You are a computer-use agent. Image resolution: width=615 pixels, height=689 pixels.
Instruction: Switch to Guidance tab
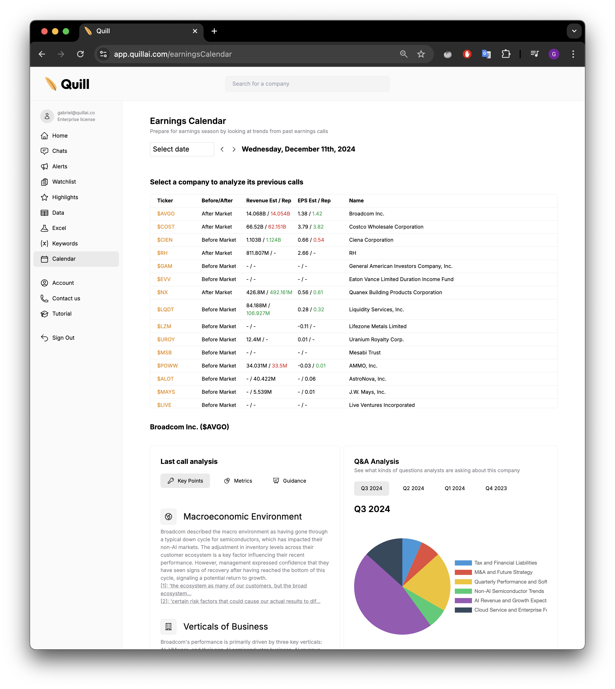290,481
